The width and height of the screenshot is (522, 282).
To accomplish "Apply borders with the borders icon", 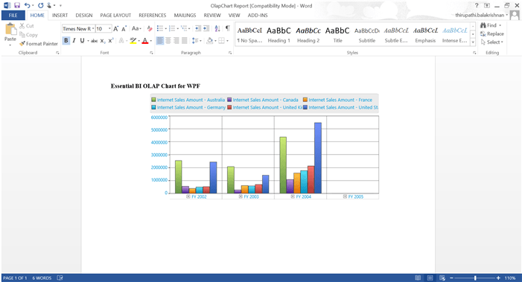I will pos(221,41).
